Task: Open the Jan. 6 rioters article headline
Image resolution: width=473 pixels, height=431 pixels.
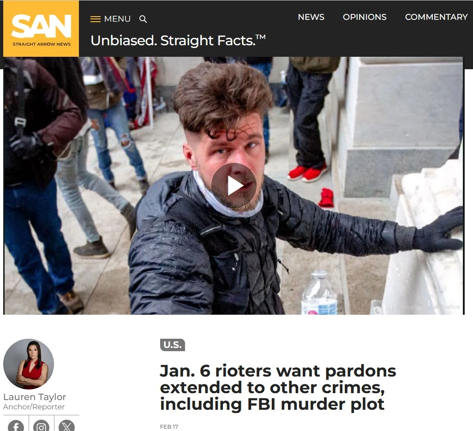Action: (278, 388)
